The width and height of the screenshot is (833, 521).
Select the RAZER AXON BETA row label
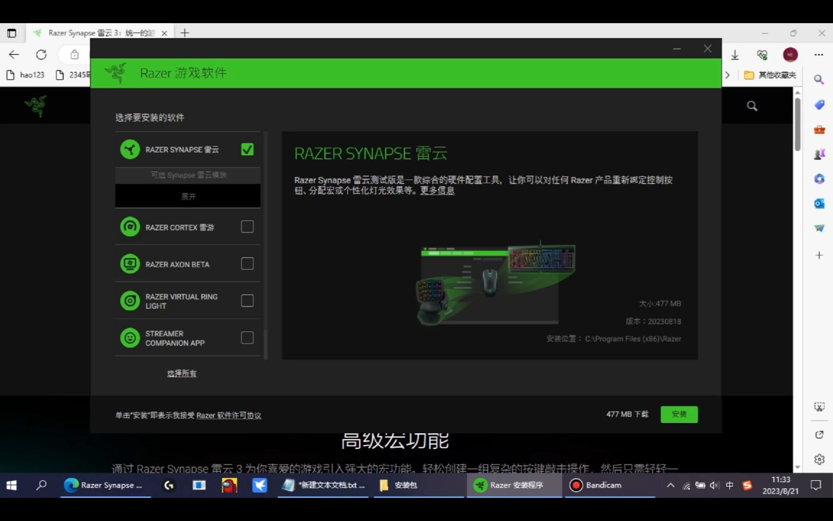click(177, 264)
